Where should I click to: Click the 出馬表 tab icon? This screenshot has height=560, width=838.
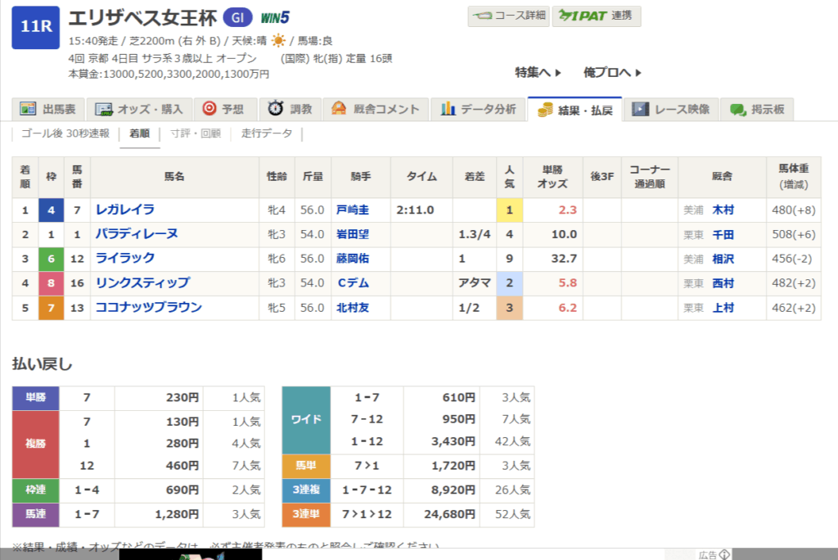pos(29,109)
